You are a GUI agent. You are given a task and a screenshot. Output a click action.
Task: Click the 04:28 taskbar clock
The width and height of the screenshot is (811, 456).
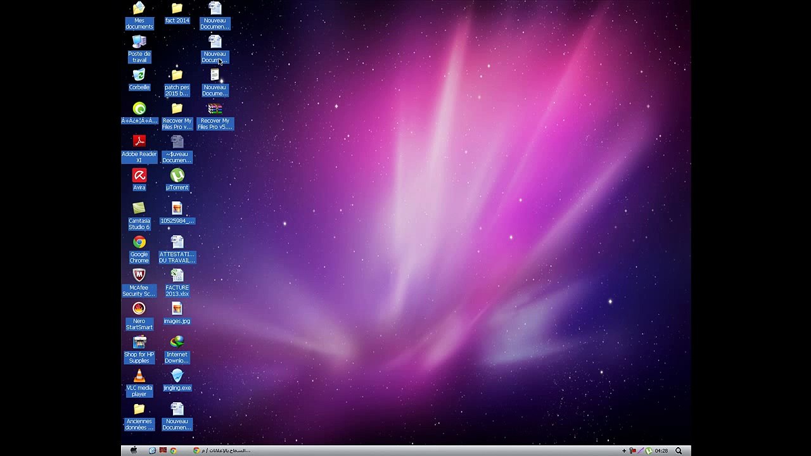point(661,451)
